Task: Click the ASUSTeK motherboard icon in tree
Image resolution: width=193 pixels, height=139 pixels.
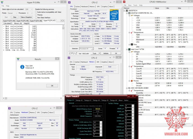Action: (x=129, y=13)
